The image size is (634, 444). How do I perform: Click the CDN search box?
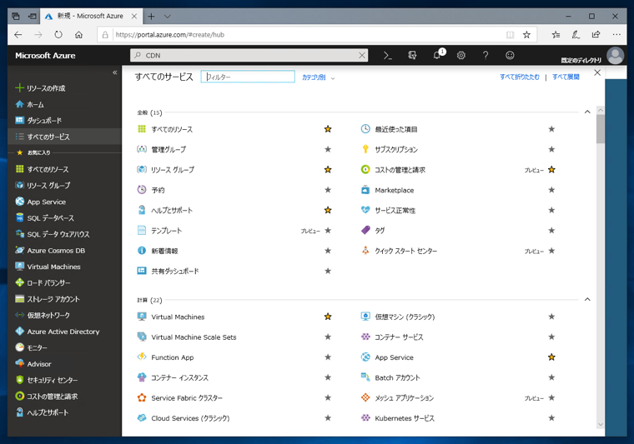(x=249, y=55)
